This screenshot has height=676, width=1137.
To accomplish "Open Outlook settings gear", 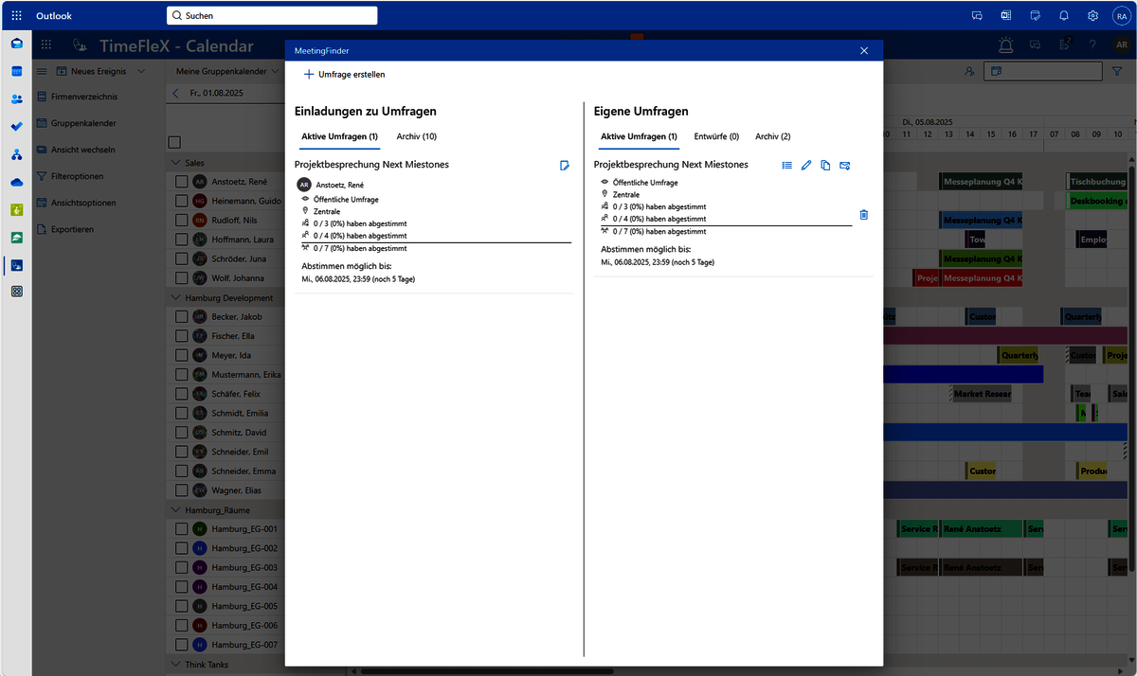I will tap(1092, 16).
